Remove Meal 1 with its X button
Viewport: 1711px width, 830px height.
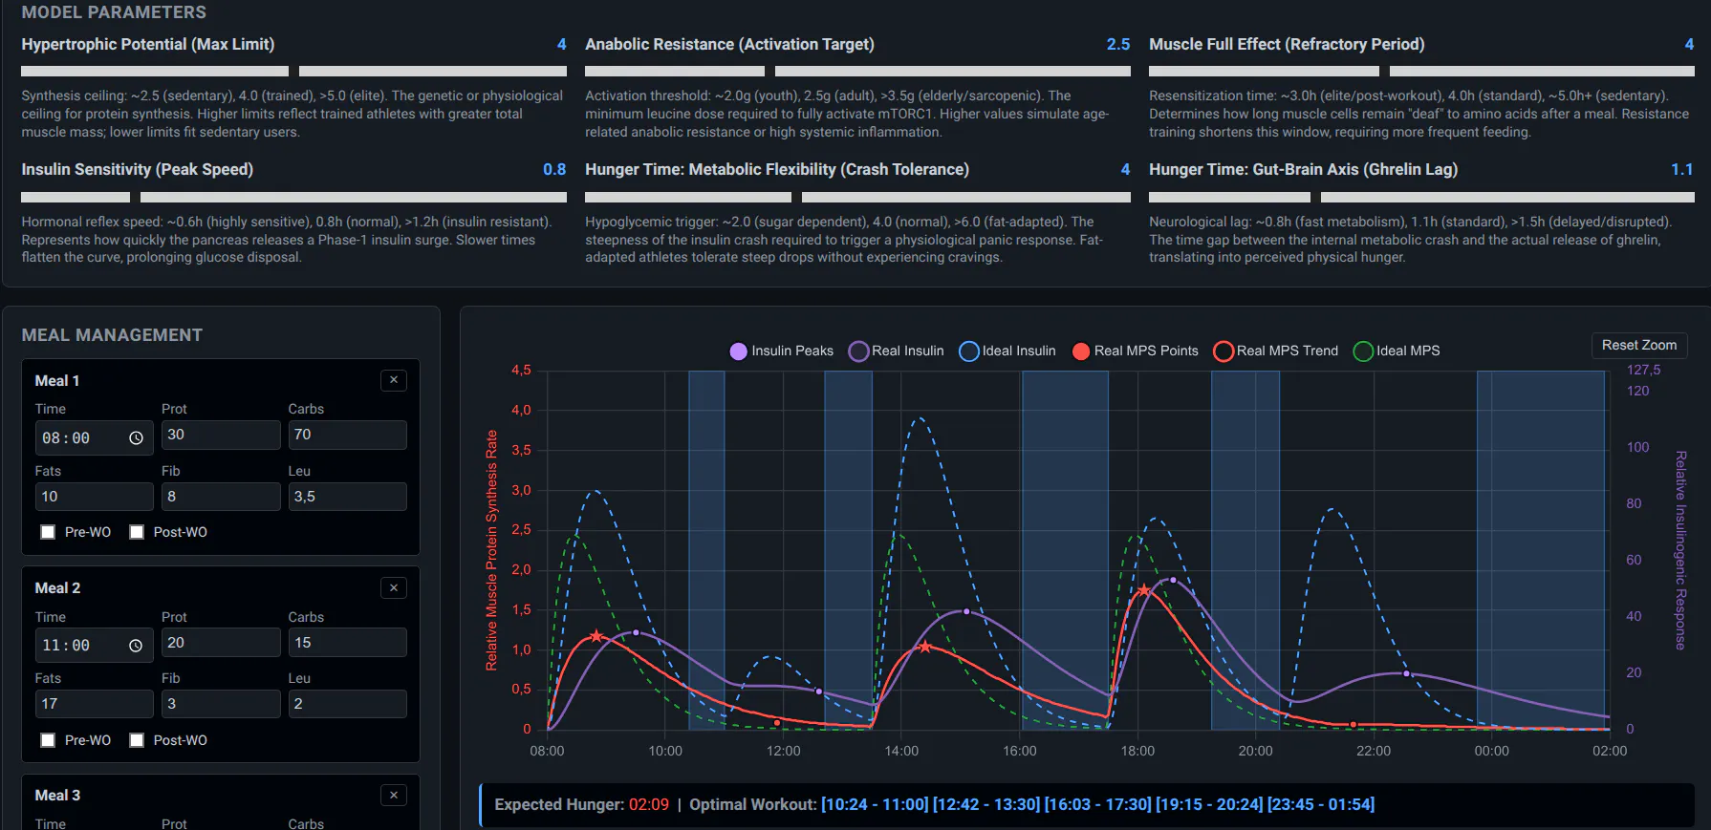tap(394, 380)
